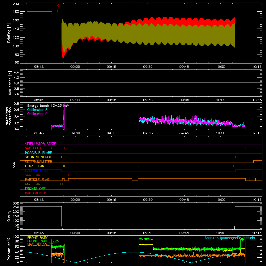Click the 200 tick on Pointing axis

pos(16,4)
